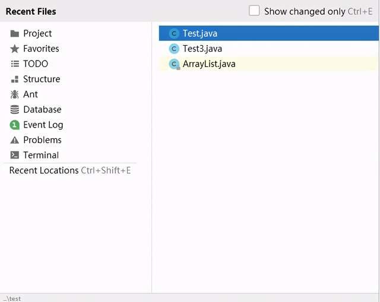380x302 pixels.
Task: Click the Database cylinder icon
Action: coord(14,109)
